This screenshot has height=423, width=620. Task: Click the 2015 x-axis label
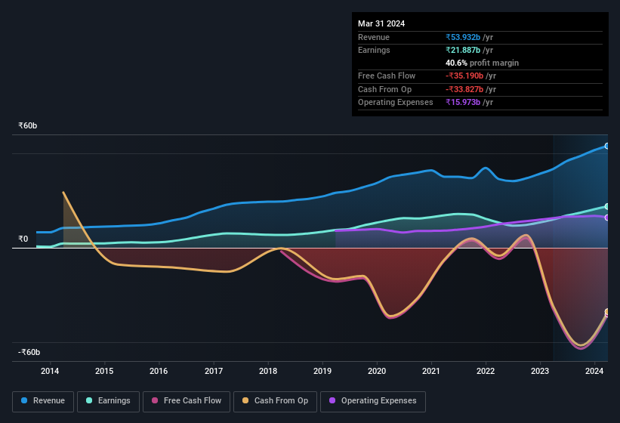104,371
